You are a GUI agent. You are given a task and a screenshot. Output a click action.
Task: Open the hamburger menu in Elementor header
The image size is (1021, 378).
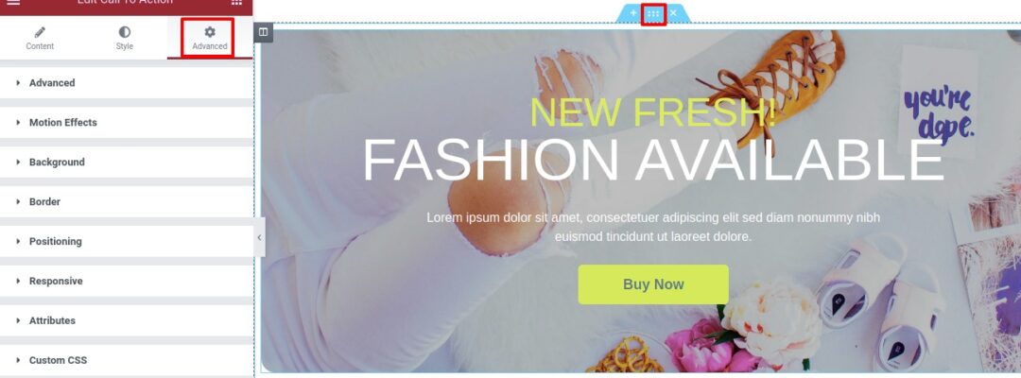pos(13,3)
